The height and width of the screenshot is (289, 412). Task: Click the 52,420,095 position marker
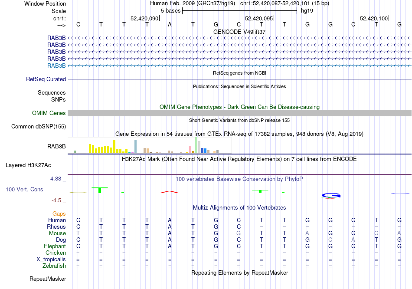[x=259, y=18]
